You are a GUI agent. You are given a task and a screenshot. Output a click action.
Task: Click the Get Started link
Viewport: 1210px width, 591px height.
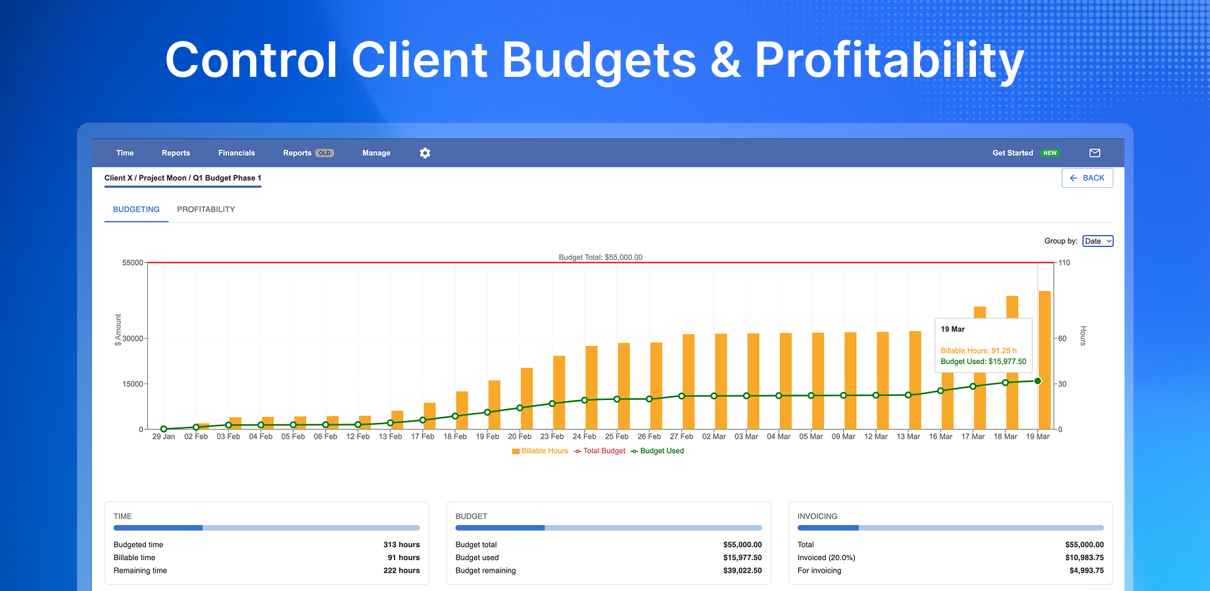(x=1013, y=152)
